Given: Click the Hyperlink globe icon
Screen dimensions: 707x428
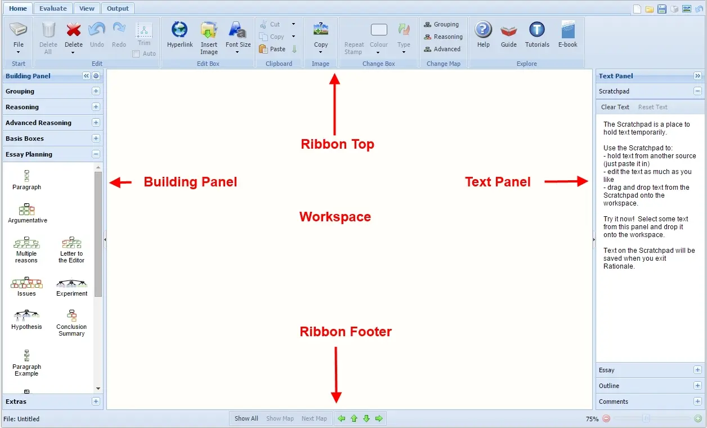Looking at the screenshot, I should pyautogui.click(x=180, y=30).
